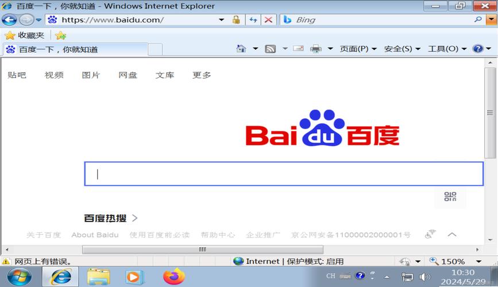This screenshot has width=498, height=287.
Task: Click the vertical scrollbar thumb
Action: pyautogui.click(x=490, y=113)
